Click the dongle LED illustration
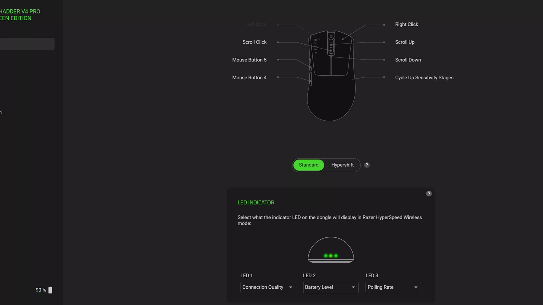Image resolution: width=543 pixels, height=305 pixels. [x=331, y=250]
